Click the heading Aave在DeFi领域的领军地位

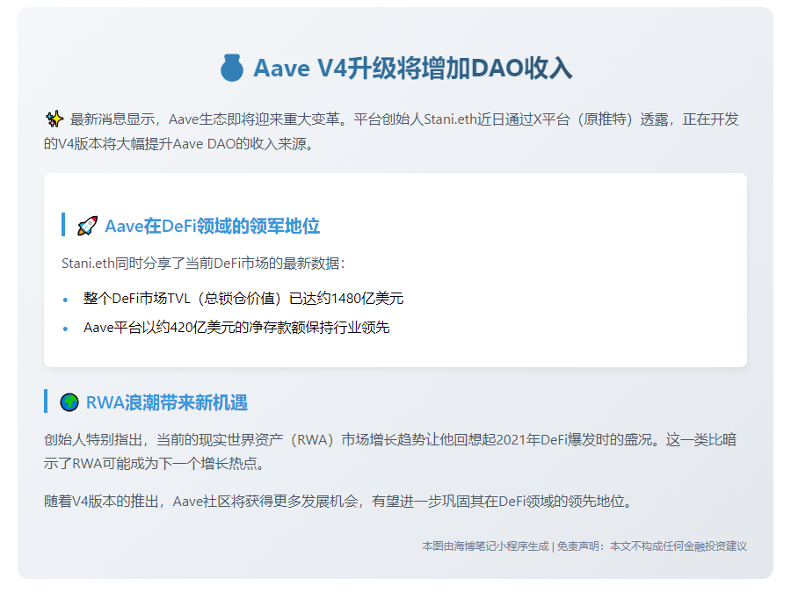point(213,226)
